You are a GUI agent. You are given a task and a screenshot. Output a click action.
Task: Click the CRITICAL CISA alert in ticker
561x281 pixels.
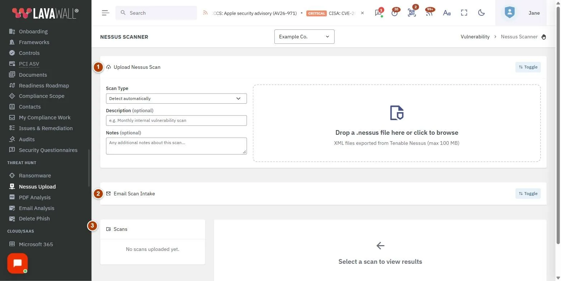pos(330,13)
